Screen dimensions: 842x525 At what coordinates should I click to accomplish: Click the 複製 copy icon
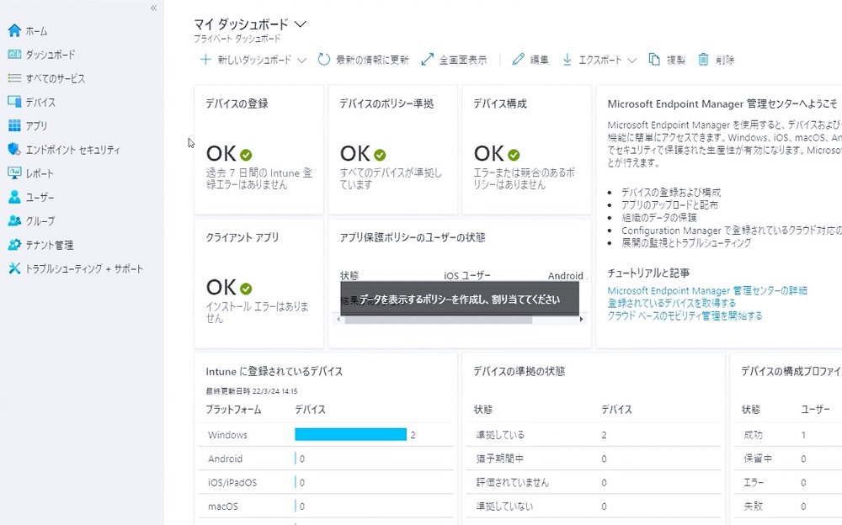(x=654, y=60)
